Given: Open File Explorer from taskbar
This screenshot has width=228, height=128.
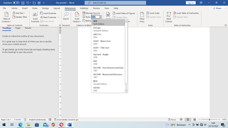Looking at the screenshot, I should coord(28,125).
